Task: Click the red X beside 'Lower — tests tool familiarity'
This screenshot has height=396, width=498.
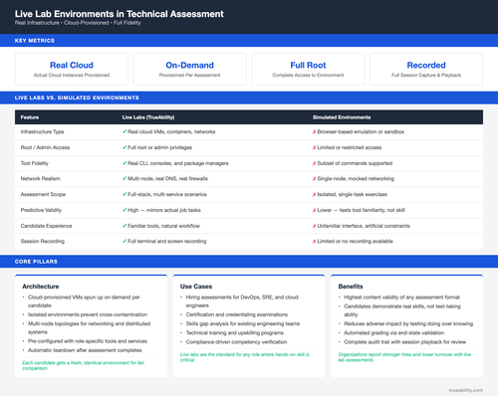Action: pos(314,211)
